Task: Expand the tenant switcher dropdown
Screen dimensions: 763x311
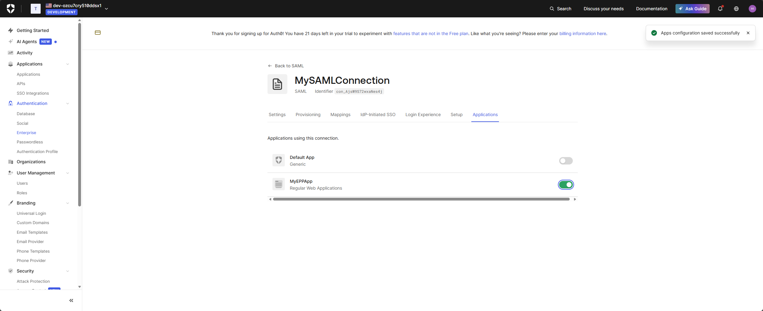Action: 106,9
